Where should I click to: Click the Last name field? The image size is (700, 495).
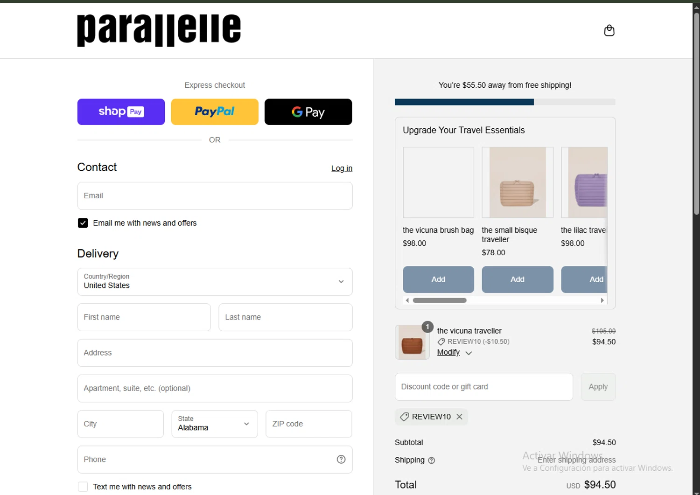click(285, 317)
